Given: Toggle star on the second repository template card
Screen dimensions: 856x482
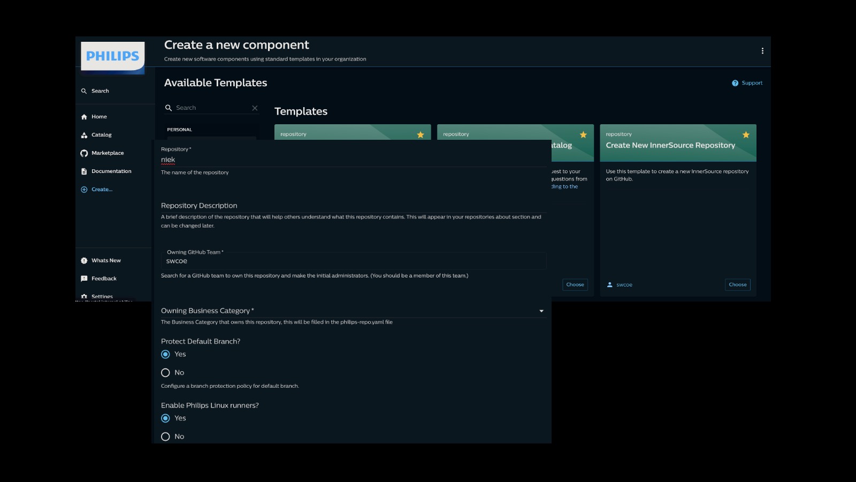Looking at the screenshot, I should coord(583,135).
